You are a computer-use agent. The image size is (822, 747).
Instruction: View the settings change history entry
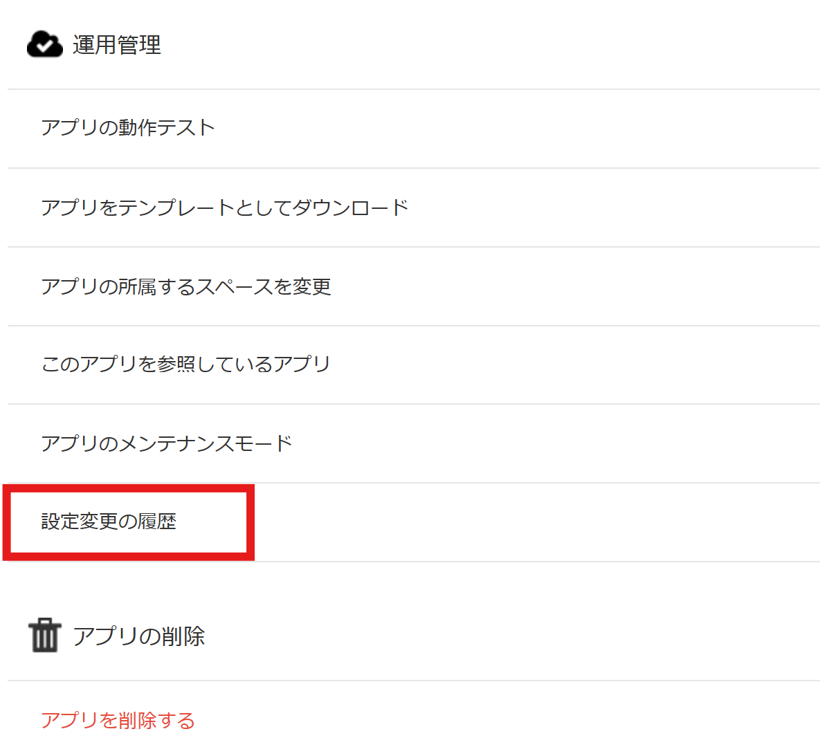pyautogui.click(x=109, y=522)
